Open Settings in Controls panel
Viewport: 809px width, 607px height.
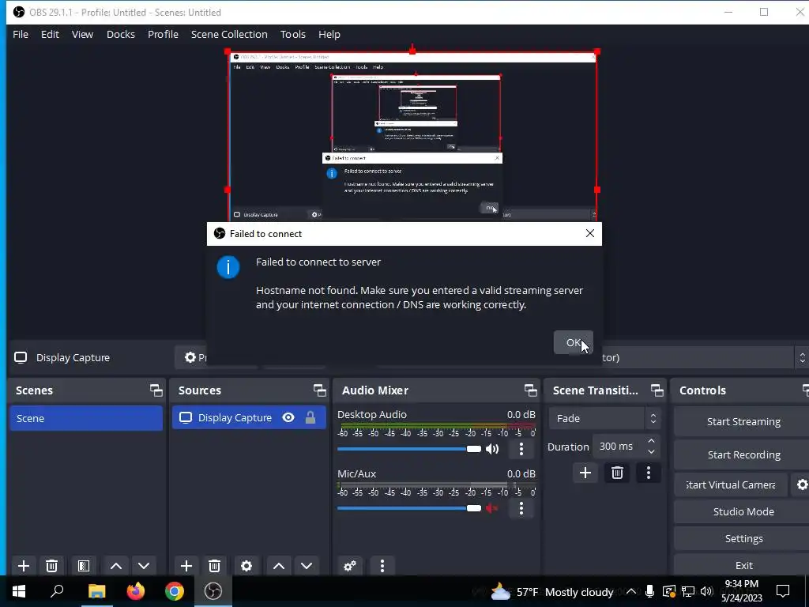(x=743, y=538)
